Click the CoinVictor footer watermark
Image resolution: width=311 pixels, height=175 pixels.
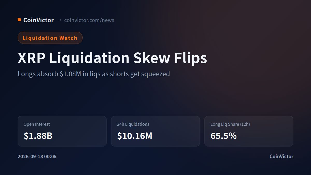pyautogui.click(x=281, y=157)
